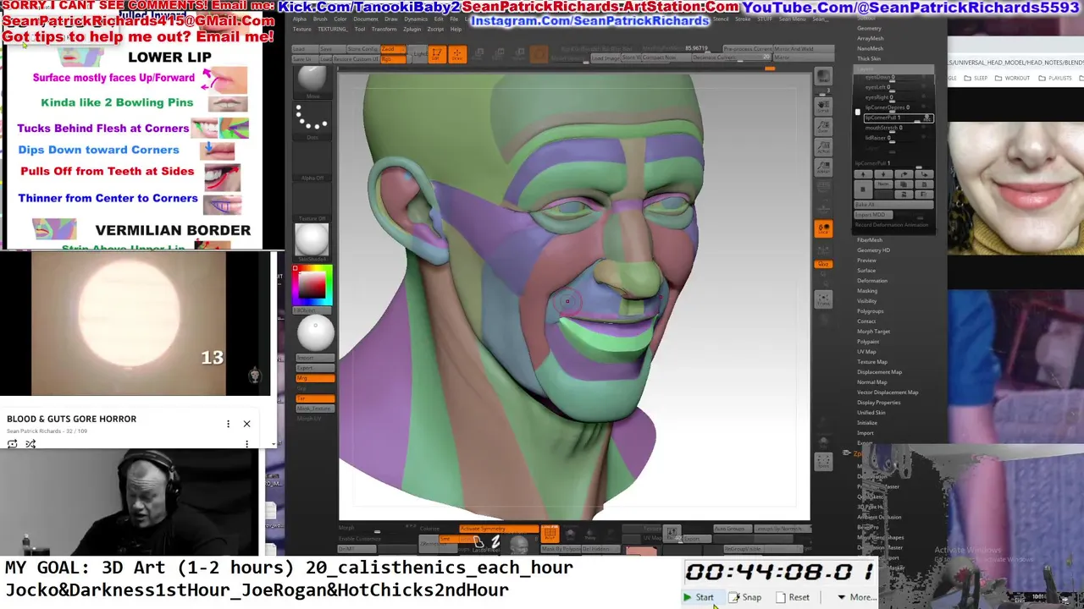Image resolution: width=1084 pixels, height=609 pixels.
Task: Open the SkinShade4 material selector
Action: point(312,241)
